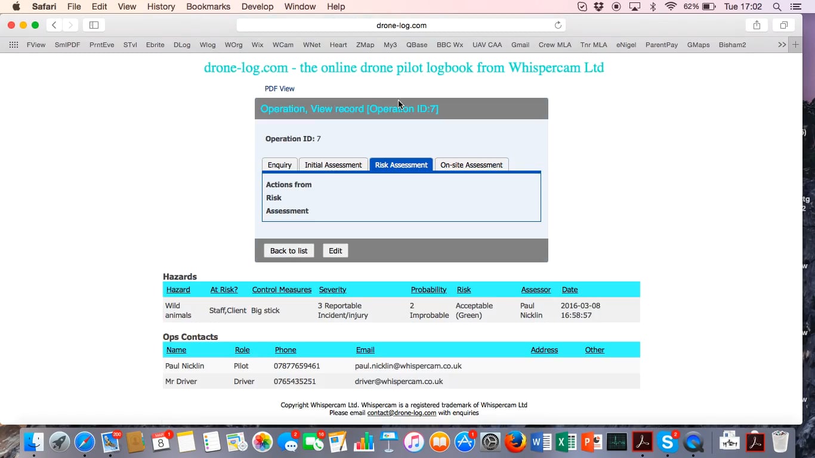The width and height of the screenshot is (815, 458).
Task: Open Finder from the Dock
Action: pyautogui.click(x=34, y=442)
